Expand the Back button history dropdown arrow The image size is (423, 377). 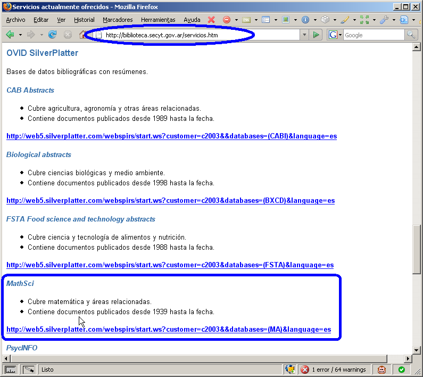click(20, 35)
